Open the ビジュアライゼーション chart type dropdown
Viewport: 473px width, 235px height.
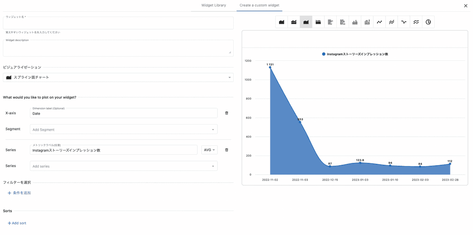click(x=118, y=77)
